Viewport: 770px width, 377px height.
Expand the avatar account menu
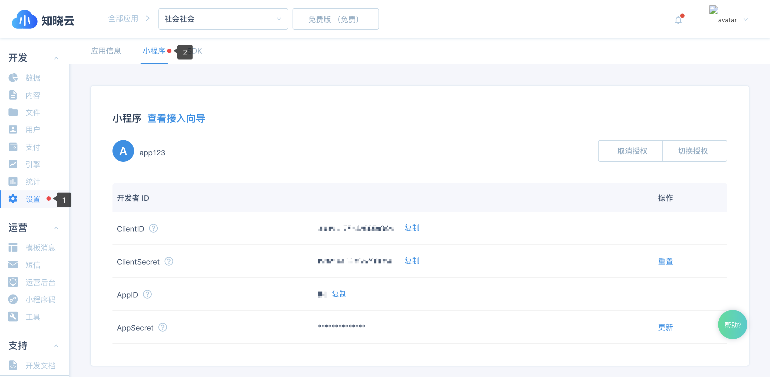(x=745, y=20)
